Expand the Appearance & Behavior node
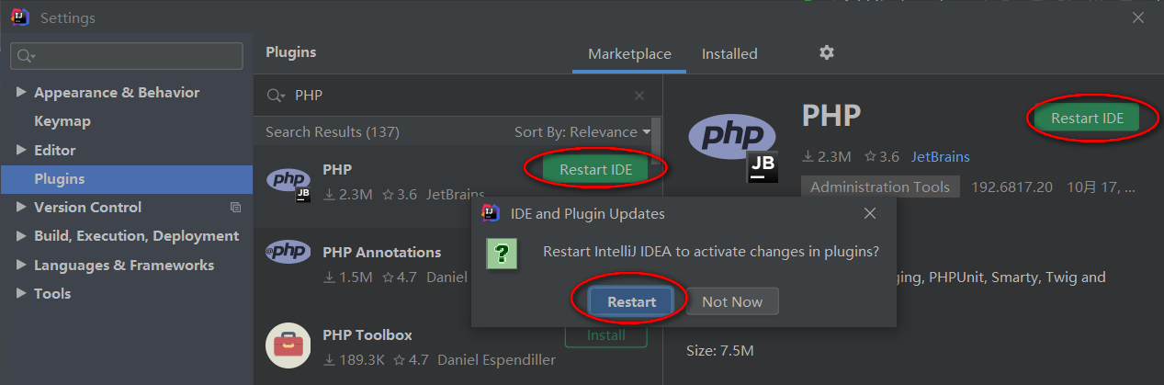 pyautogui.click(x=21, y=93)
